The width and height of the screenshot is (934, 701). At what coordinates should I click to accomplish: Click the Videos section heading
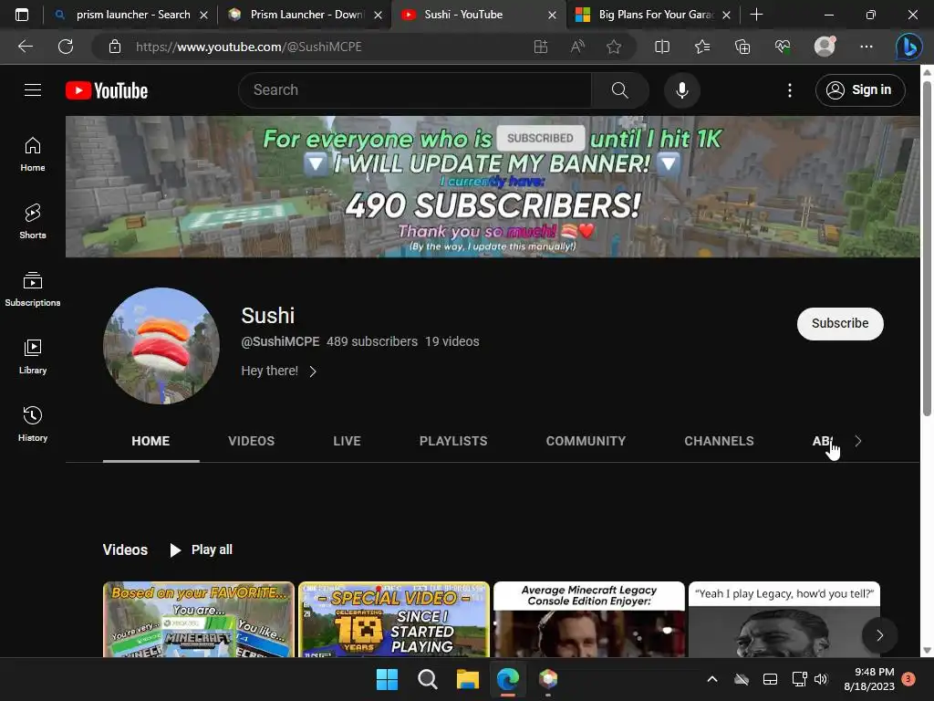125,549
